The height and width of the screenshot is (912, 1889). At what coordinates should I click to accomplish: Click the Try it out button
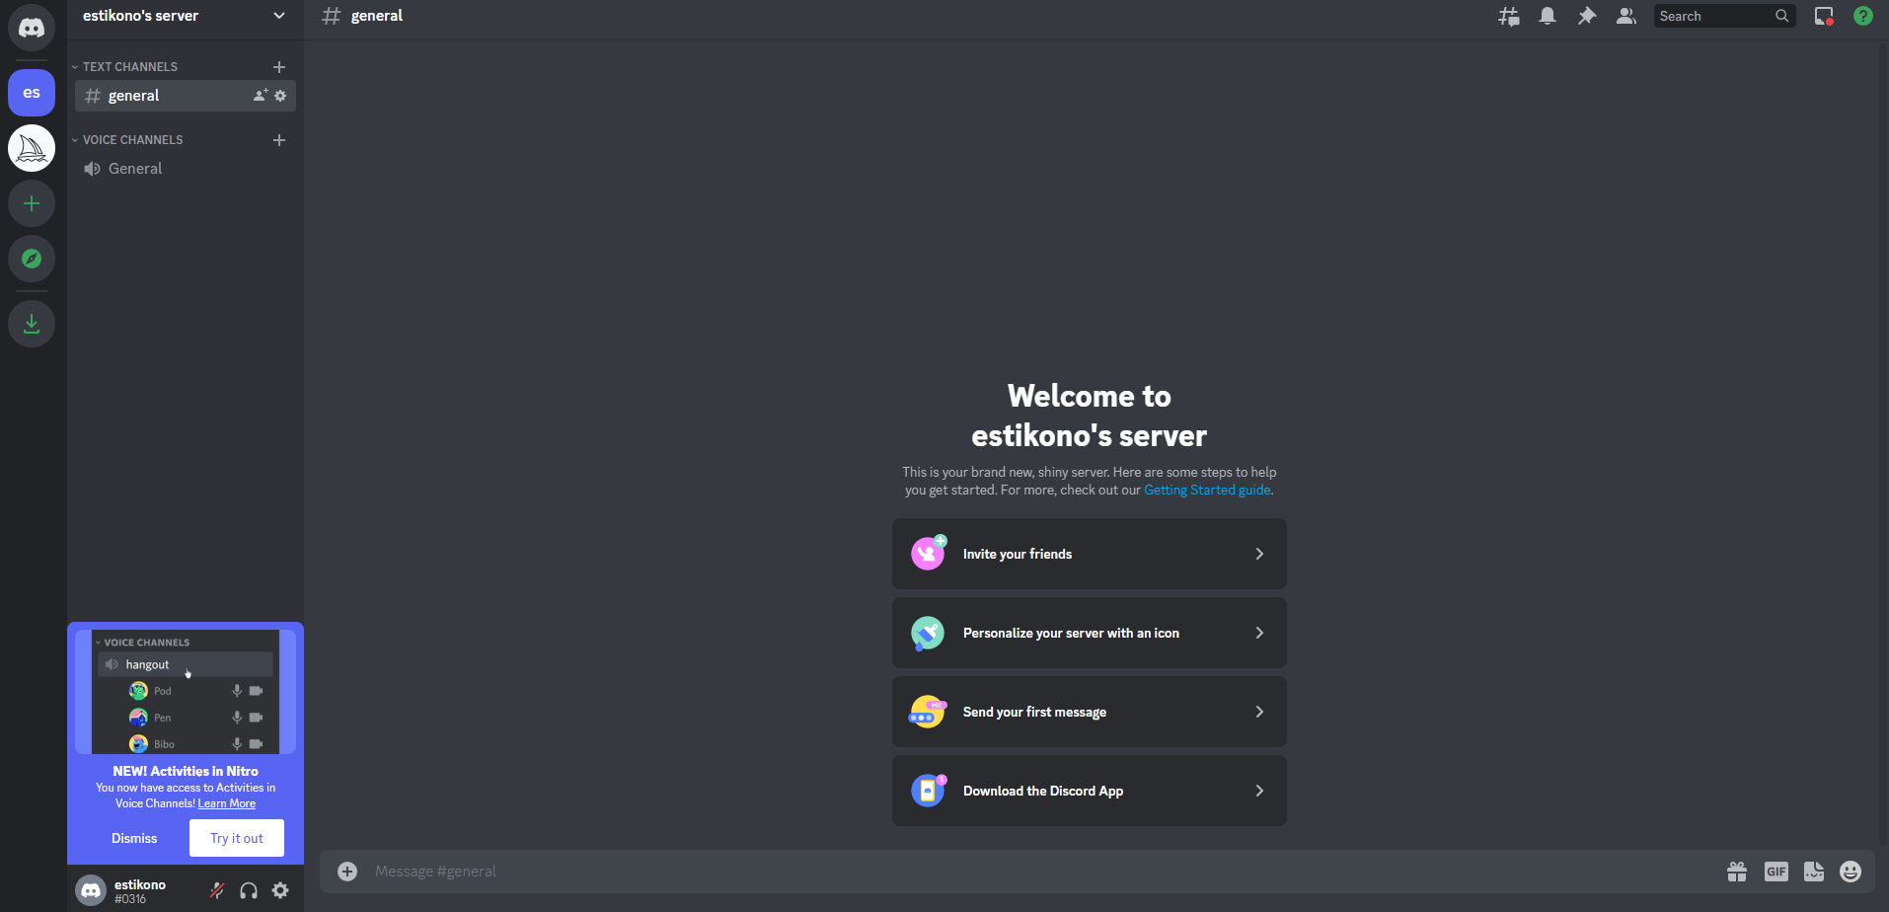tap(237, 838)
